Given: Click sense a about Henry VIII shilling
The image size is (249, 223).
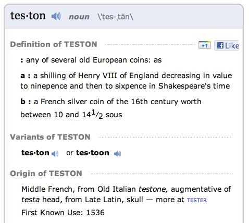Looking at the screenshot, I should pos(126,81).
